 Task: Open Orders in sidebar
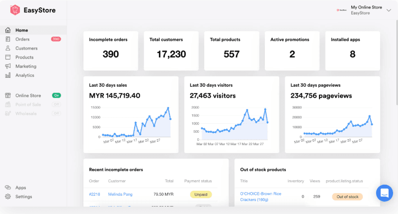coord(33,39)
